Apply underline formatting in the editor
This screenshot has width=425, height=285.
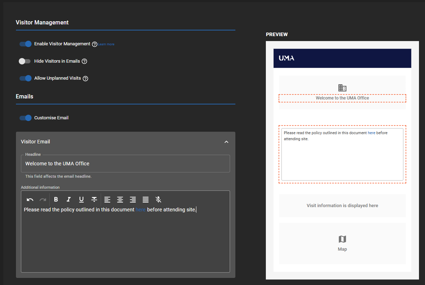point(81,199)
